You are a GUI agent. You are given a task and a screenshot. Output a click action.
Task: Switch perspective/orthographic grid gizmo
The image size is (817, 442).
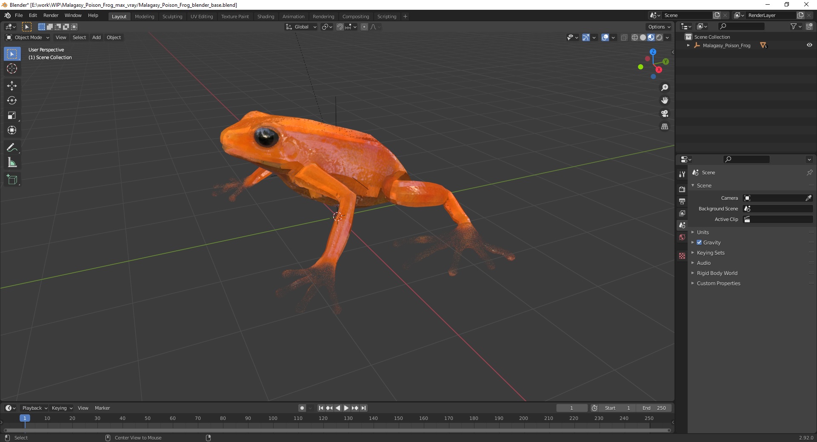(x=664, y=127)
